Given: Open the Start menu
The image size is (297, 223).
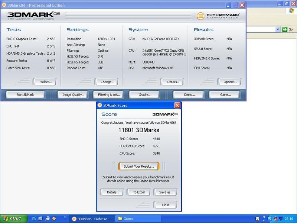Looking at the screenshot, I should 14,219.
